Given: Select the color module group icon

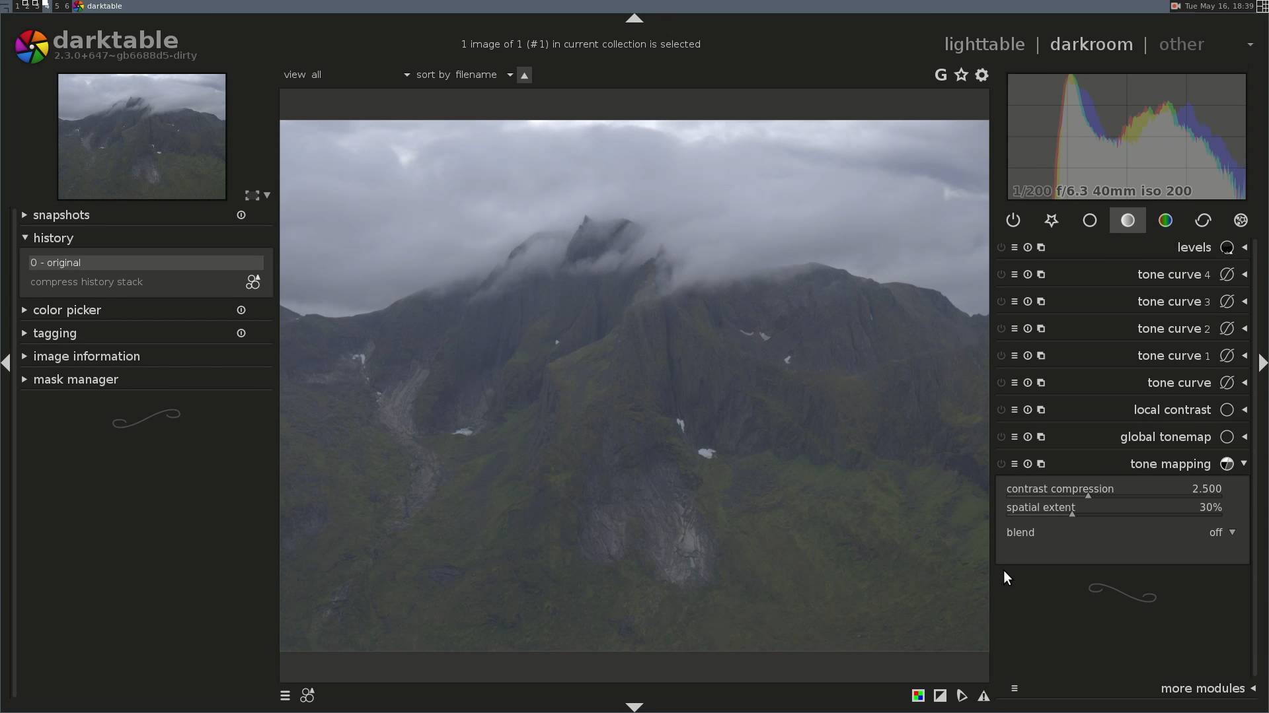Looking at the screenshot, I should click(1165, 221).
